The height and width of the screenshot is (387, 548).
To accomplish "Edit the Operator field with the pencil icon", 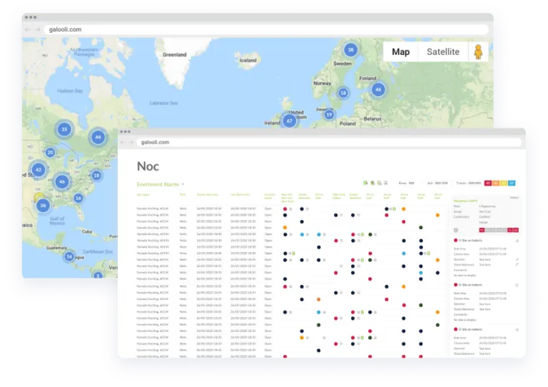I will click(x=517, y=259).
